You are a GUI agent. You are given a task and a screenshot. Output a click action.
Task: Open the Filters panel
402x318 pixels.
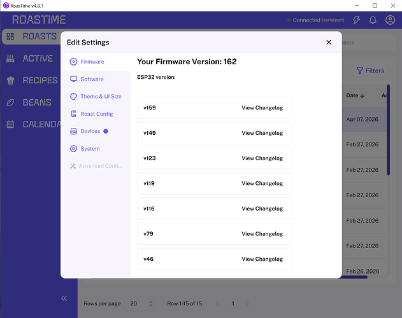pos(370,71)
